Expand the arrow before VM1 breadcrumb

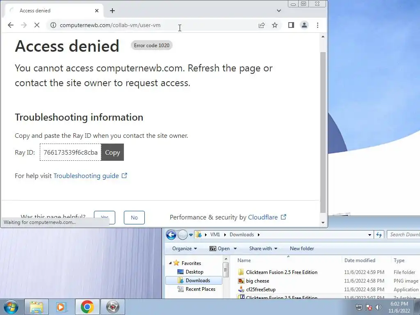click(206, 235)
